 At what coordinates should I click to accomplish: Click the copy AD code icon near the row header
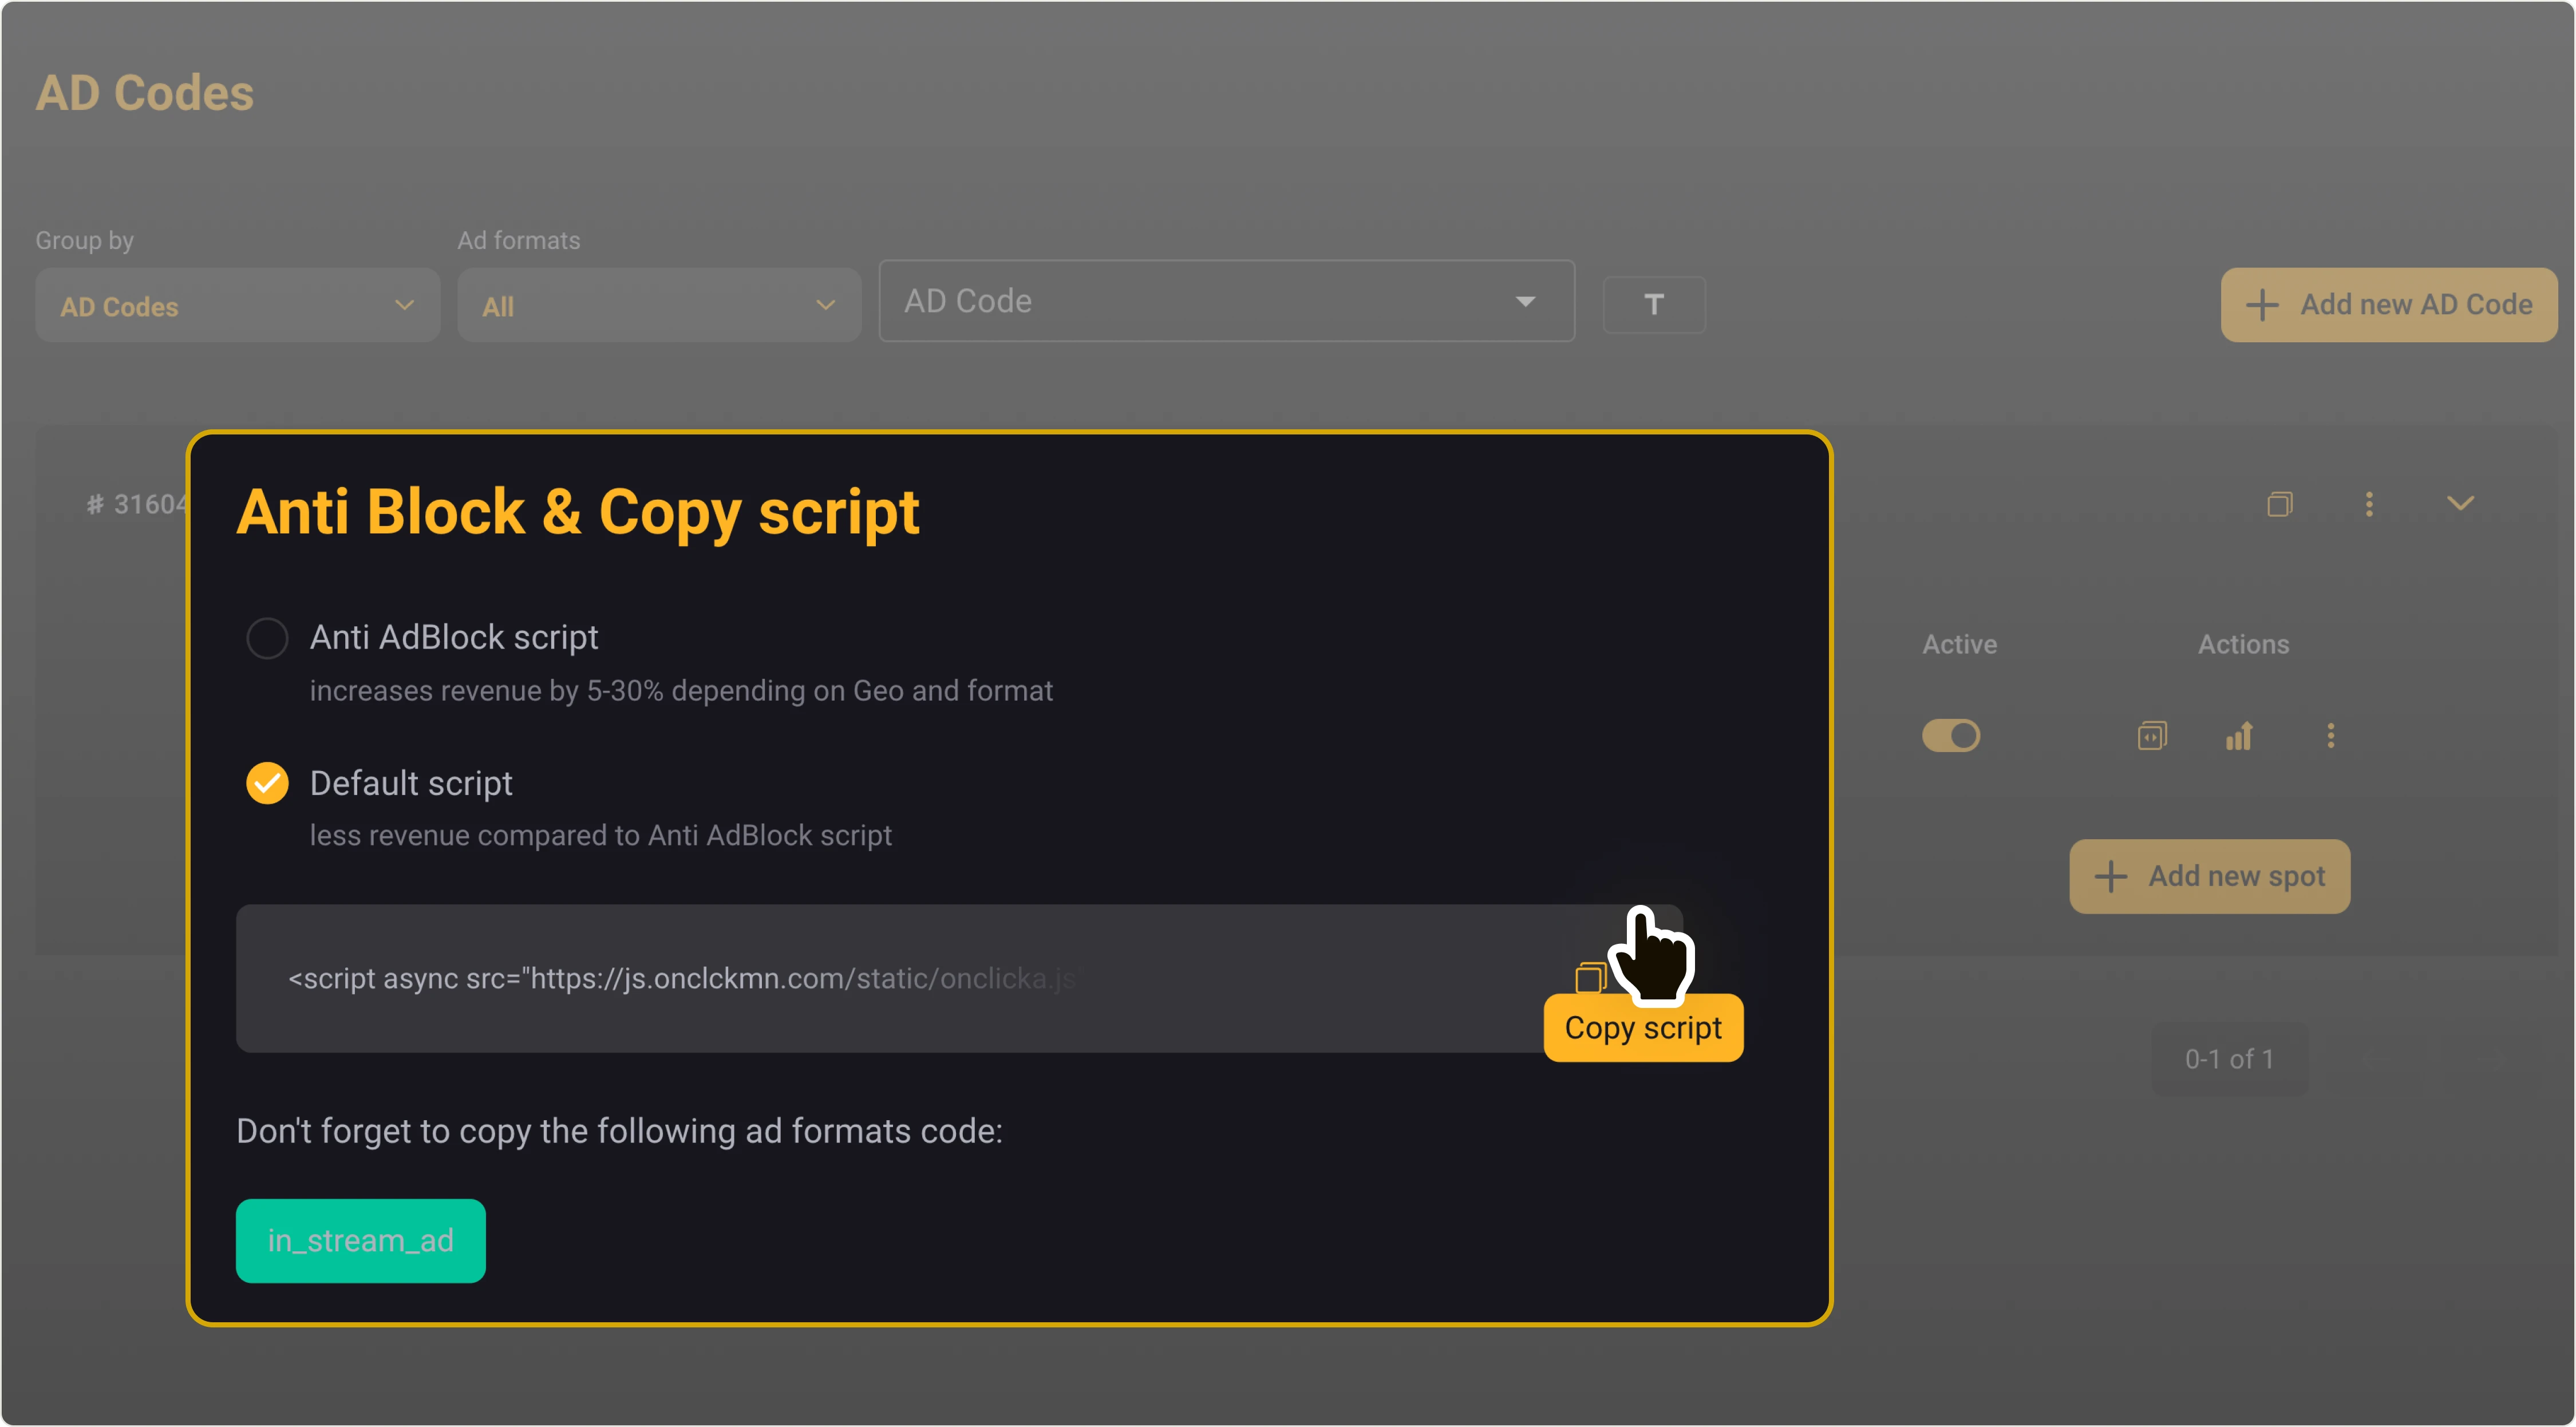[x=2280, y=504]
